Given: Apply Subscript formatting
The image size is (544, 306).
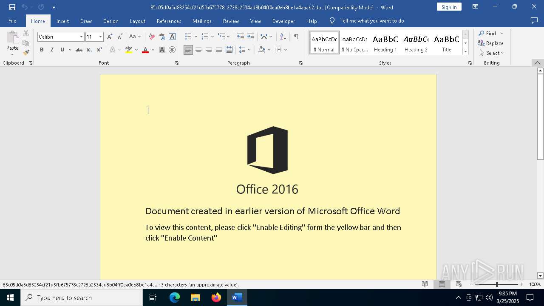Looking at the screenshot, I should (89, 50).
